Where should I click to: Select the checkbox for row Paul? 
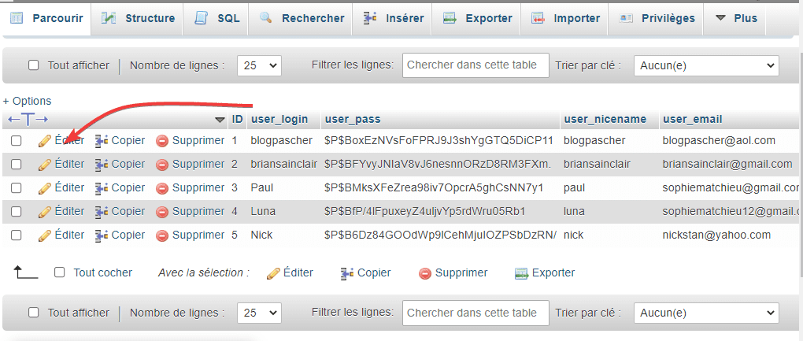click(17, 187)
